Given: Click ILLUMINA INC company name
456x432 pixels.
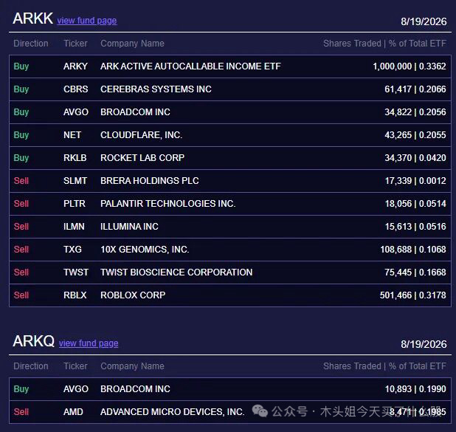Looking at the screenshot, I should 129,227.
